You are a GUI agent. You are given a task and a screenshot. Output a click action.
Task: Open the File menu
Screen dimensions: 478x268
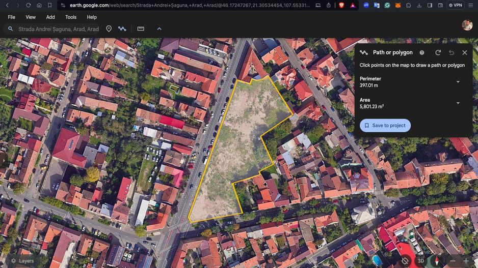click(11, 17)
